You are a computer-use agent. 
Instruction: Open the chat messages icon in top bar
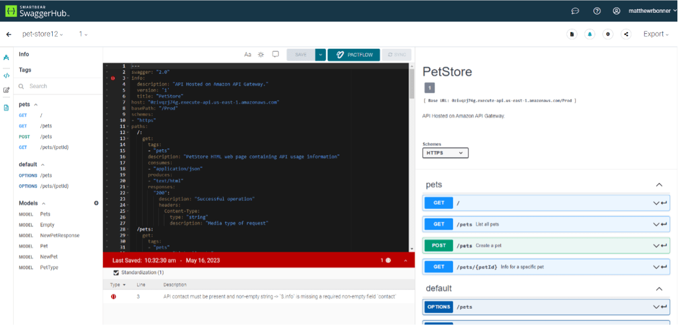coord(575,11)
